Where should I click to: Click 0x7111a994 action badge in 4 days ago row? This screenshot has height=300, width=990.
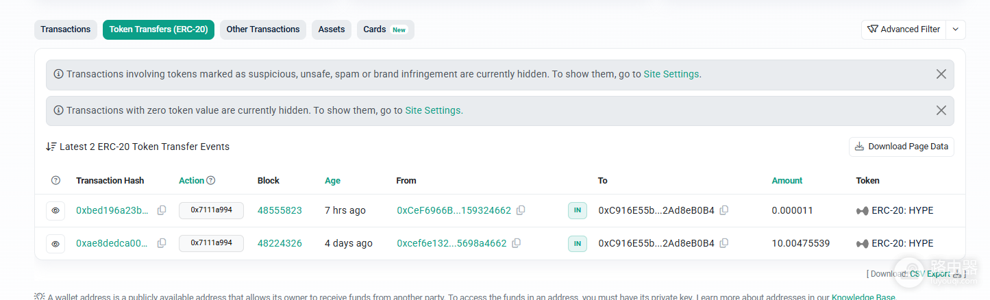click(211, 243)
